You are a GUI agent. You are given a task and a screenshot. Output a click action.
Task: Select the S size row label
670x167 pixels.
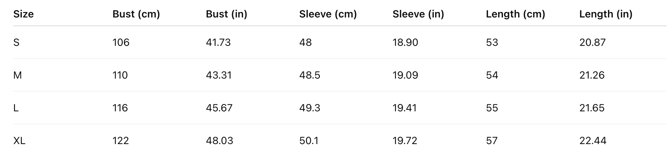[16, 43]
